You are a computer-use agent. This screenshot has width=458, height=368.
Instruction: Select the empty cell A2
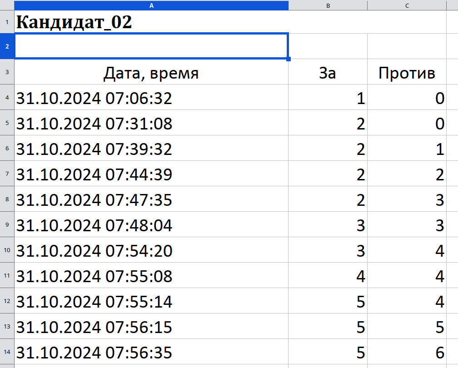(151, 46)
